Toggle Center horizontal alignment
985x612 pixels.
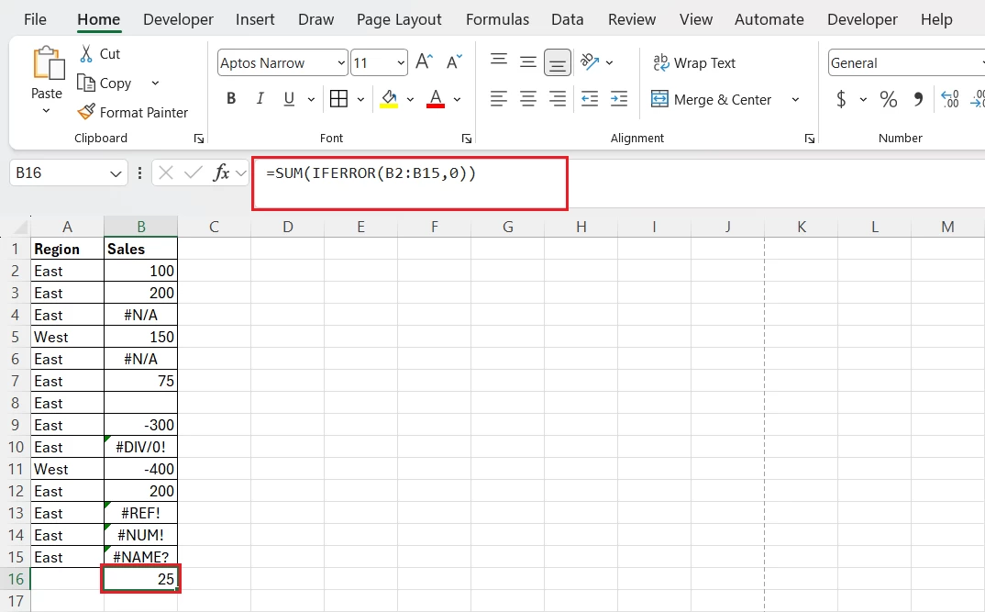coord(528,99)
